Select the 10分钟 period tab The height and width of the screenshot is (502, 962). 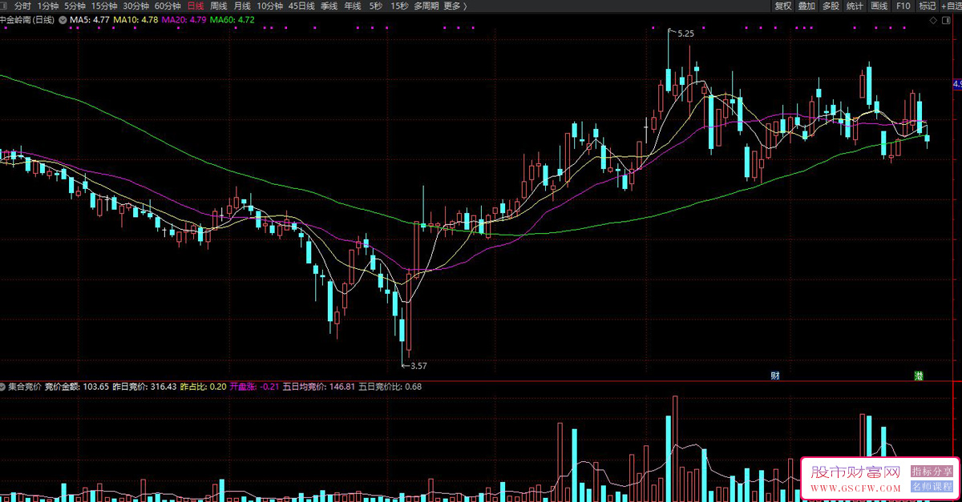point(270,6)
